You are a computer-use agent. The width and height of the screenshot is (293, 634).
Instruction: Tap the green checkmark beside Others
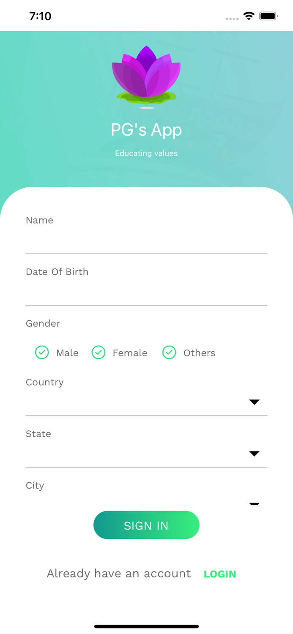tap(169, 353)
